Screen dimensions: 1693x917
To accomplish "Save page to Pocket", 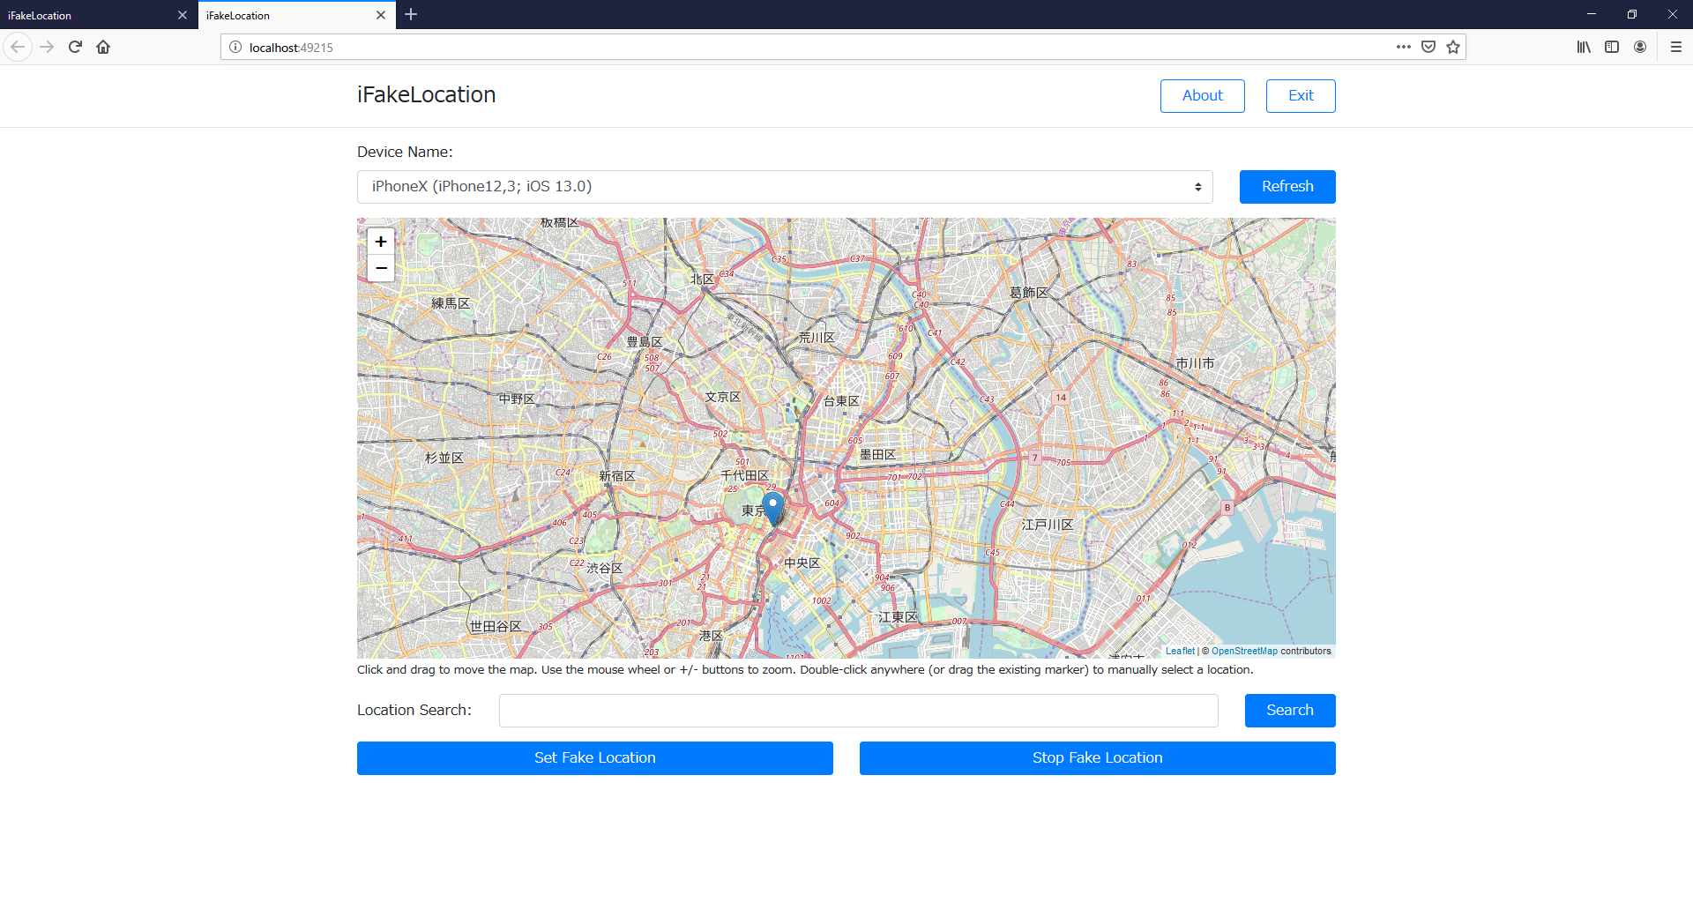I will tap(1428, 47).
